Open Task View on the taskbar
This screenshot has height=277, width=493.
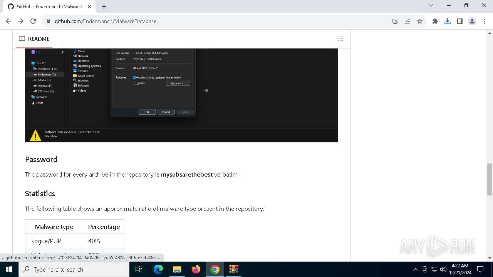point(139,269)
